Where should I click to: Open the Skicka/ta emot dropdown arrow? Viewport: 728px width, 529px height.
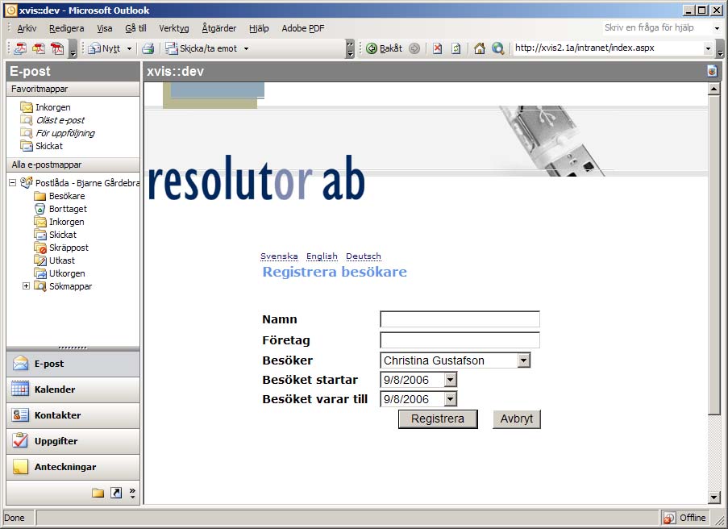246,48
